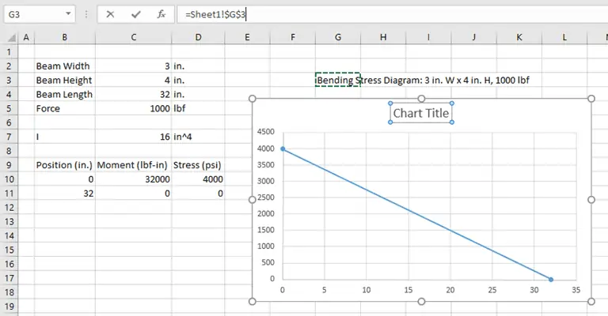Image resolution: width=608 pixels, height=316 pixels.
Task: Select the moment cell with 32000
Action: point(133,179)
